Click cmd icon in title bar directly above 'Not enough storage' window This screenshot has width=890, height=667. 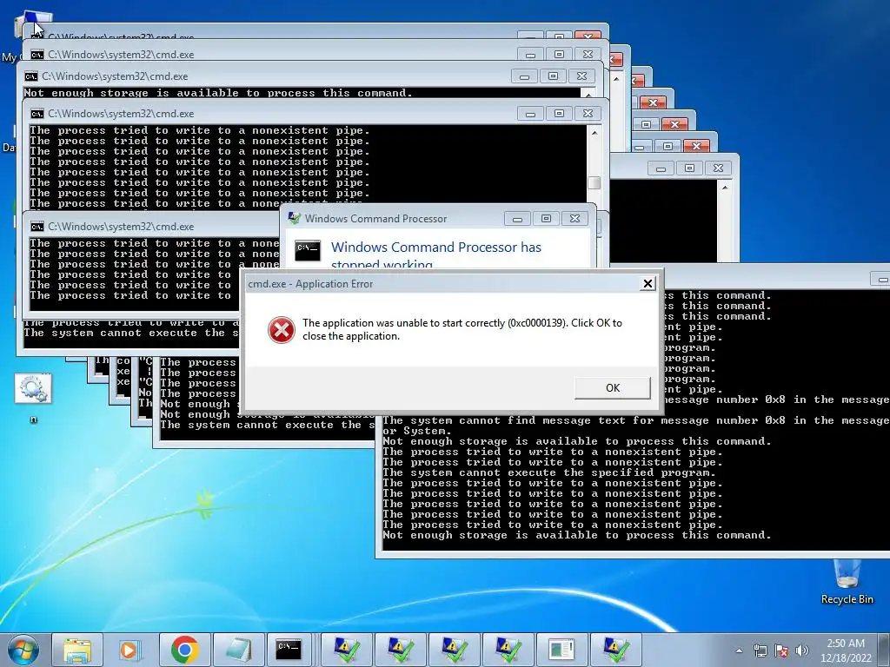pyautogui.click(x=37, y=55)
